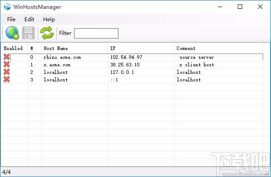Select localhost host name in row 3
The width and height of the screenshot is (271, 177).
click(55, 80)
